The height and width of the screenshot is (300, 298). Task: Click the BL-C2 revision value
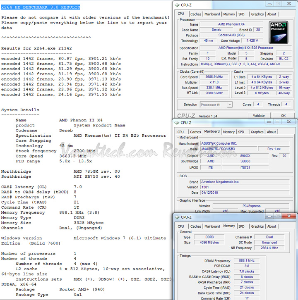pos(284,59)
